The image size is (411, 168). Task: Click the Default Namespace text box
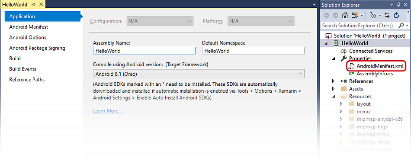point(253,51)
